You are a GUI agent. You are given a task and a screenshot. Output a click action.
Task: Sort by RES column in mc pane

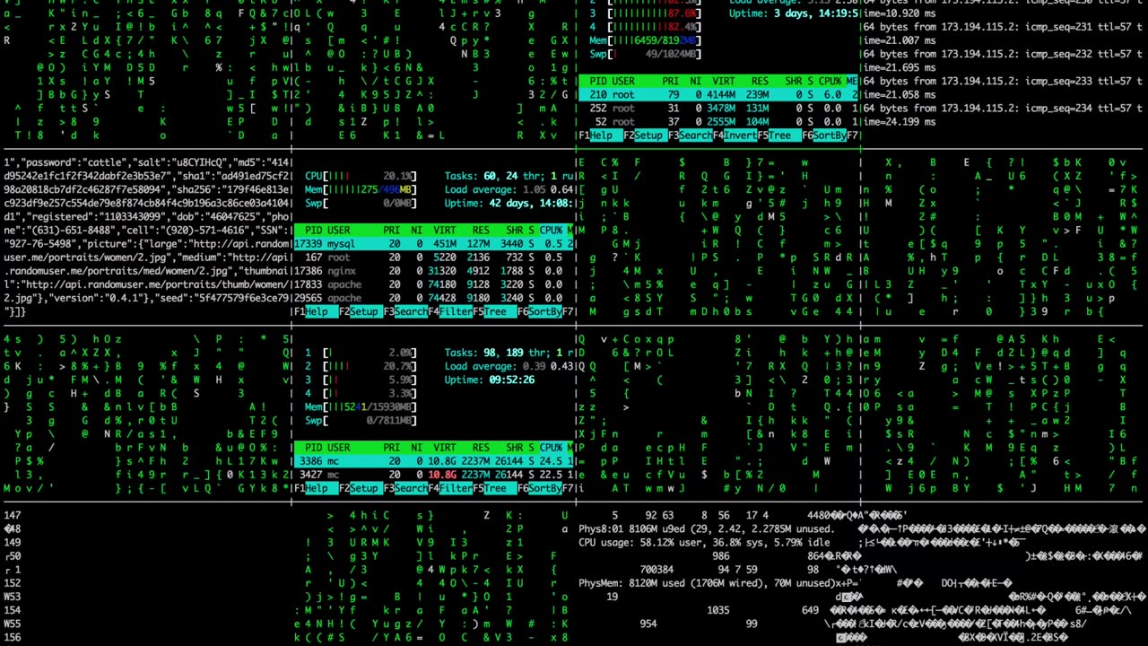(481, 448)
